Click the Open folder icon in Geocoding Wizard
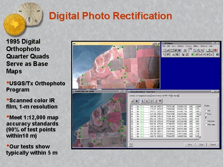 [x=133, y=101]
